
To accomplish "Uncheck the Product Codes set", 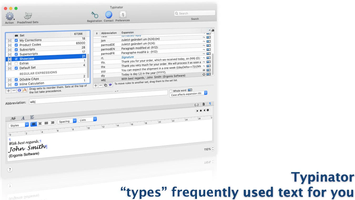I will click(16, 45).
